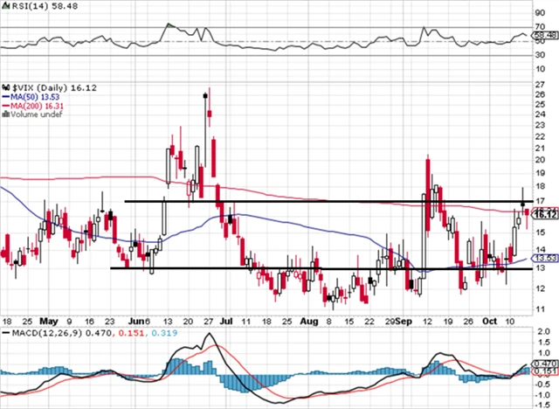
Task: Click the Jun month axis label
Action: coord(131,322)
